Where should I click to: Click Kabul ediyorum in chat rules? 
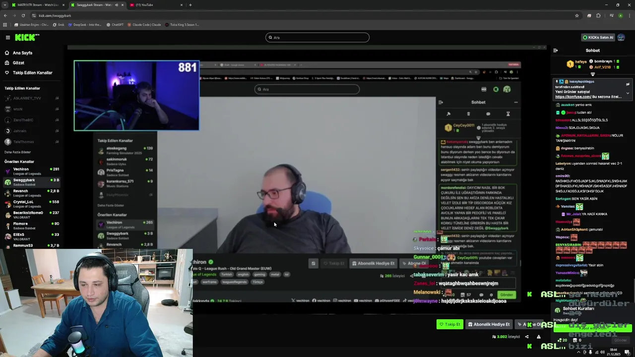pos(593,328)
